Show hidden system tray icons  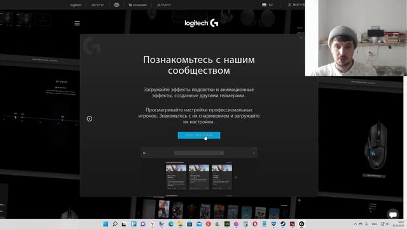coord(355,224)
